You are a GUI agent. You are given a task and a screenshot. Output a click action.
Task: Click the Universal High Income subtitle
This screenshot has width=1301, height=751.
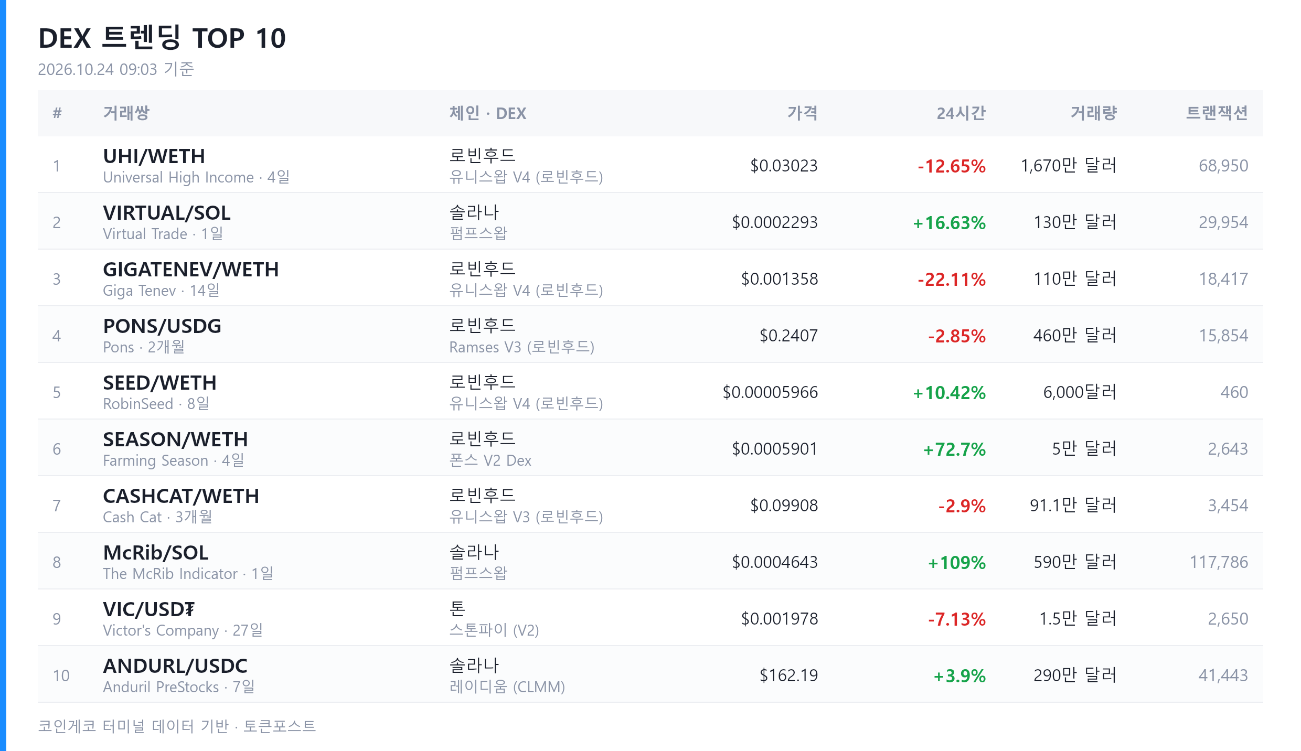point(178,177)
